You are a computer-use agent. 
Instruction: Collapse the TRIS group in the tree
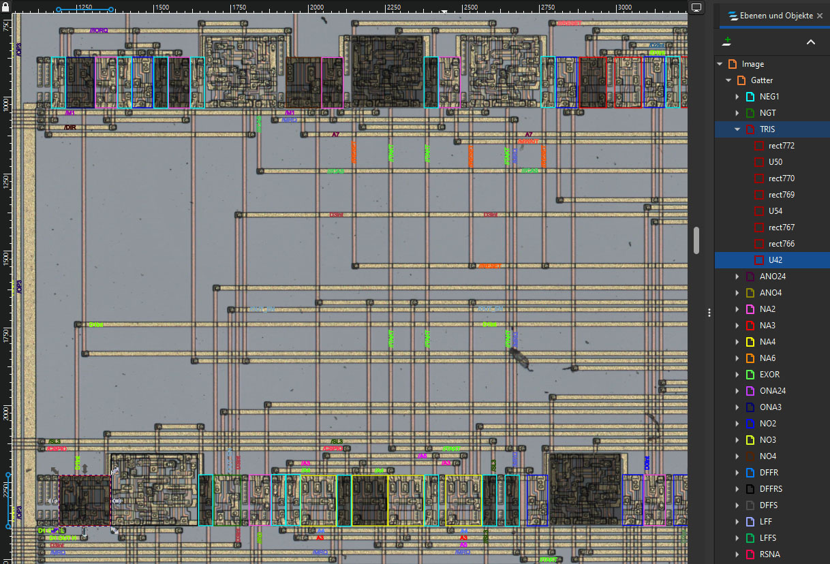737,129
